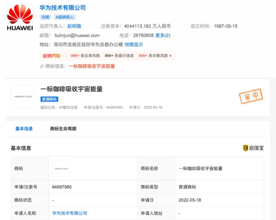Screen dimensions: 276x220
Task: Open legal representative 赵明路 link
Action: tap(74, 26)
